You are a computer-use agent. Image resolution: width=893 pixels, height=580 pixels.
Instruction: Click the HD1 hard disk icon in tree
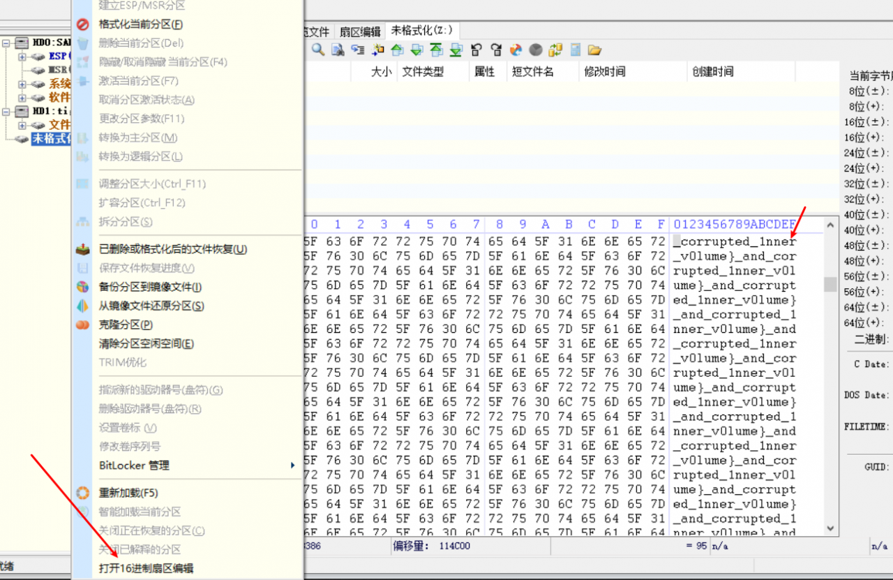pyautogui.click(x=22, y=111)
